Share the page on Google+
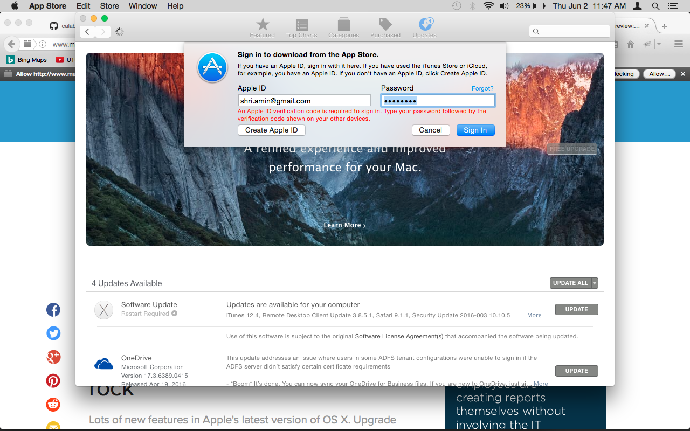The height and width of the screenshot is (431, 690). pyautogui.click(x=53, y=357)
